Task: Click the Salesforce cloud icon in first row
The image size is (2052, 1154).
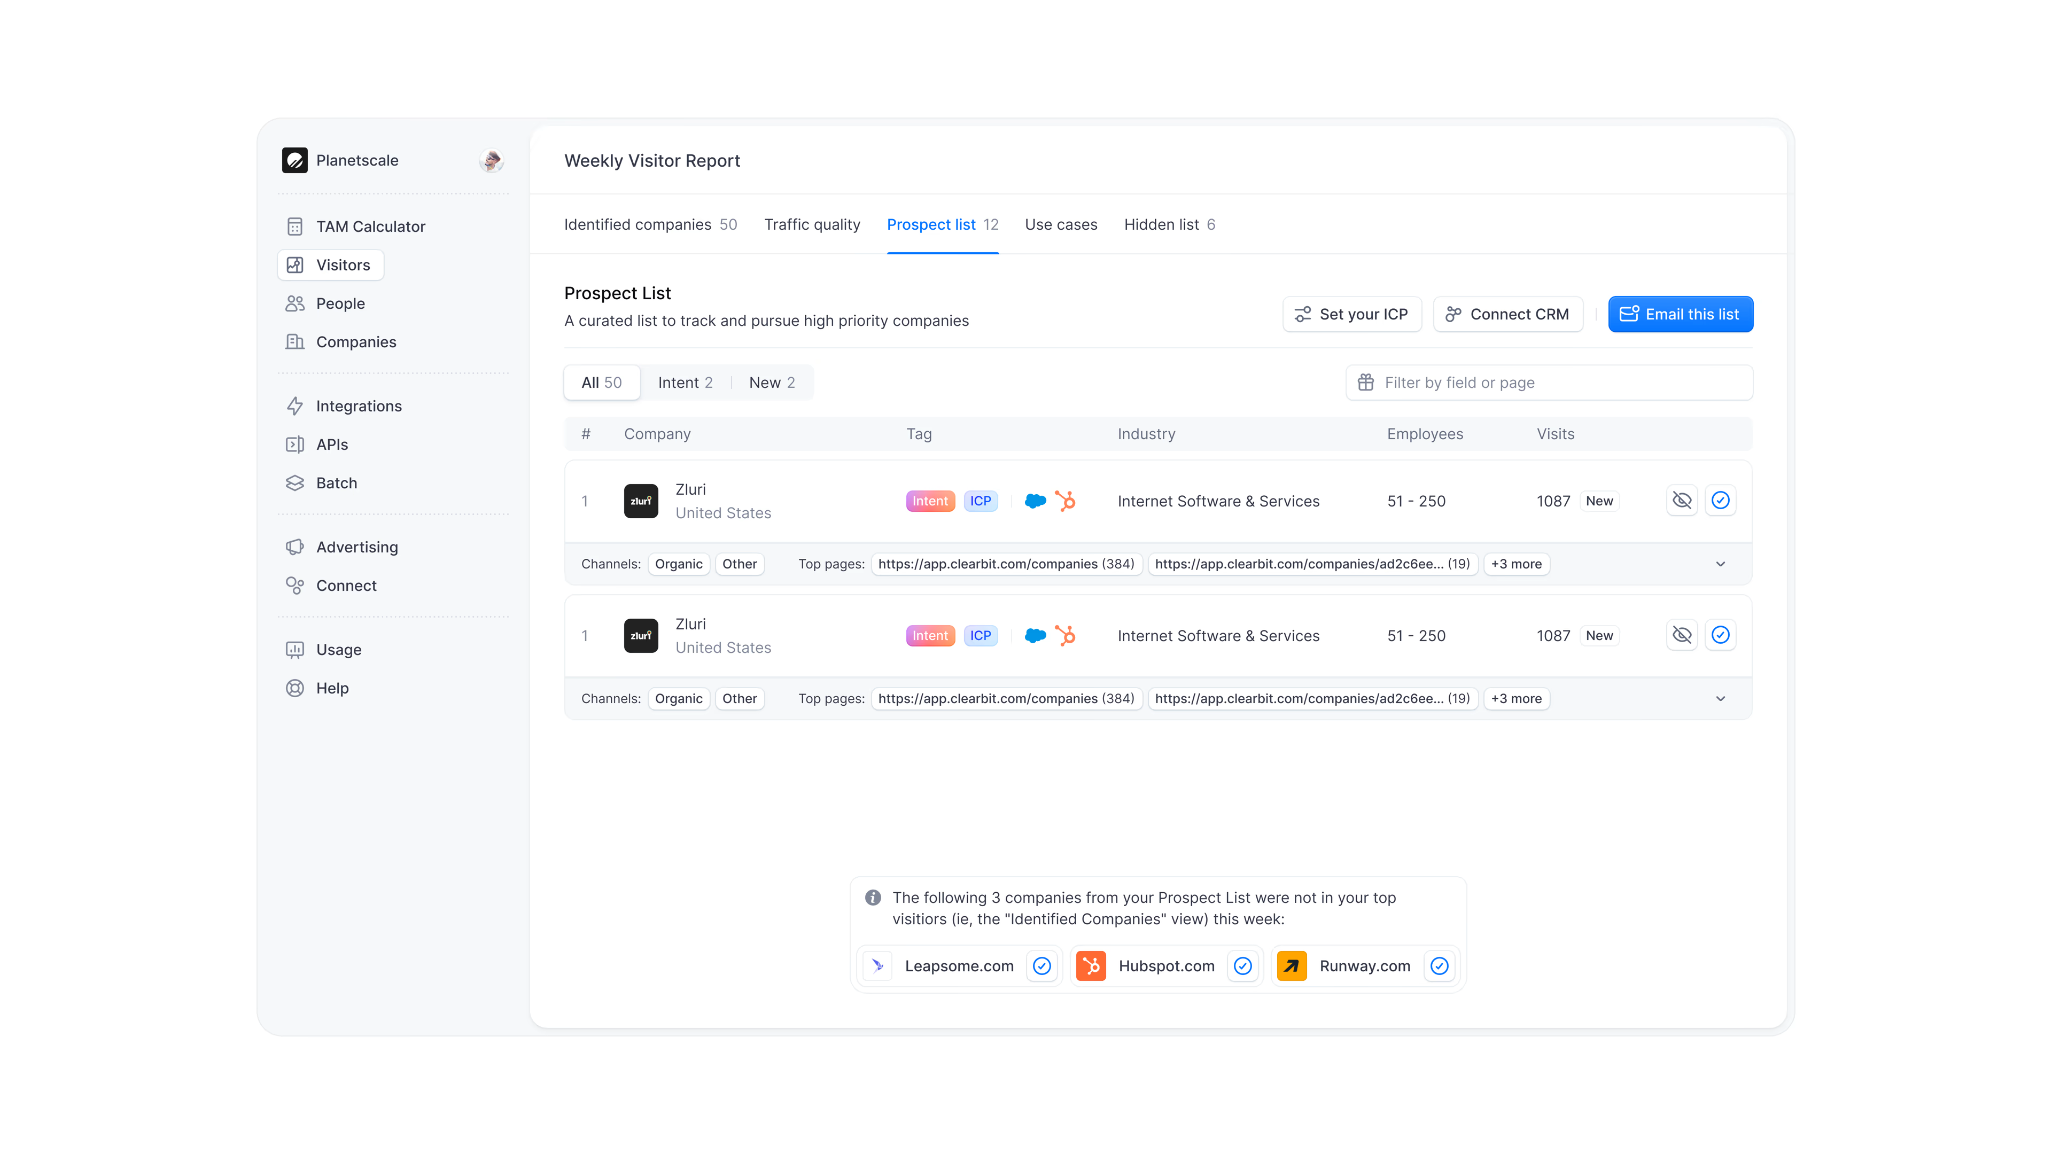Action: (x=1035, y=501)
